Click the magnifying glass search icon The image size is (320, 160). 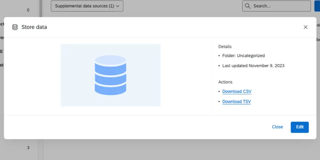pyautogui.click(x=248, y=6)
